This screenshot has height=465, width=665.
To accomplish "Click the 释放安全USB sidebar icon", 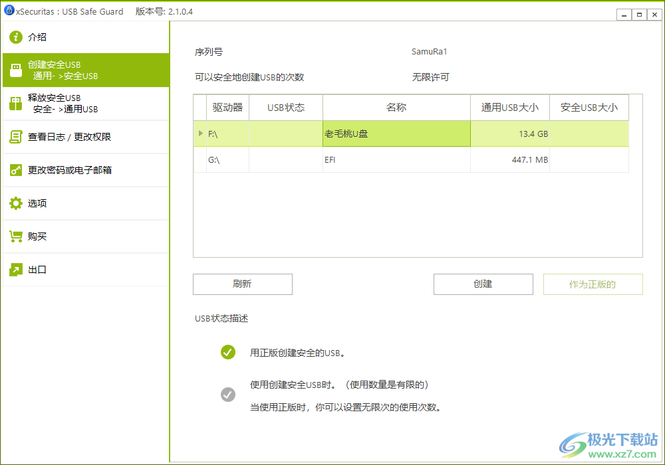I will [x=15, y=103].
